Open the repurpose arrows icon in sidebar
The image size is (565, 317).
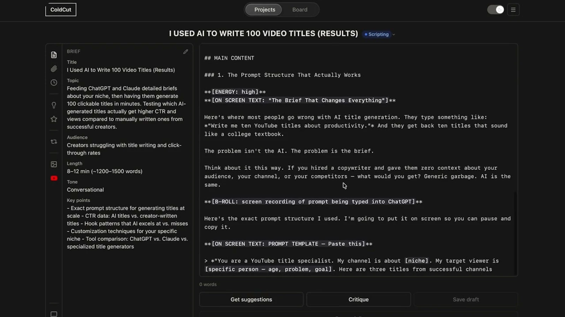pyautogui.click(x=54, y=142)
